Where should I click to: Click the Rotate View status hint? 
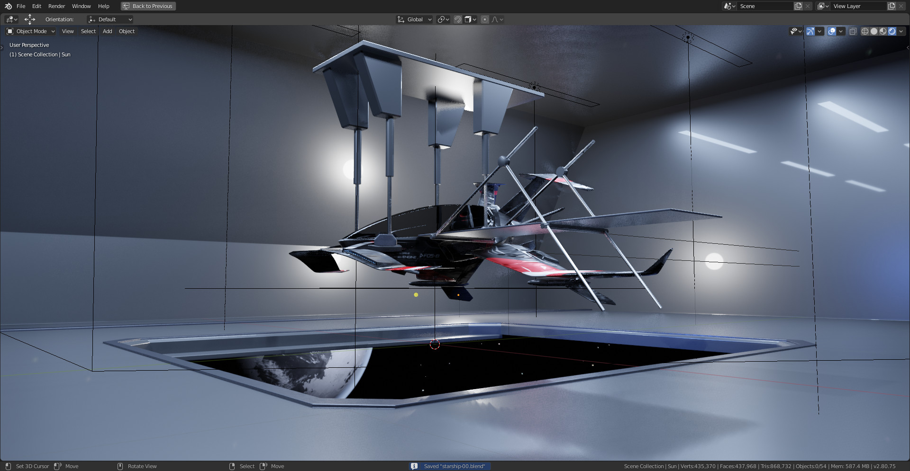142,466
